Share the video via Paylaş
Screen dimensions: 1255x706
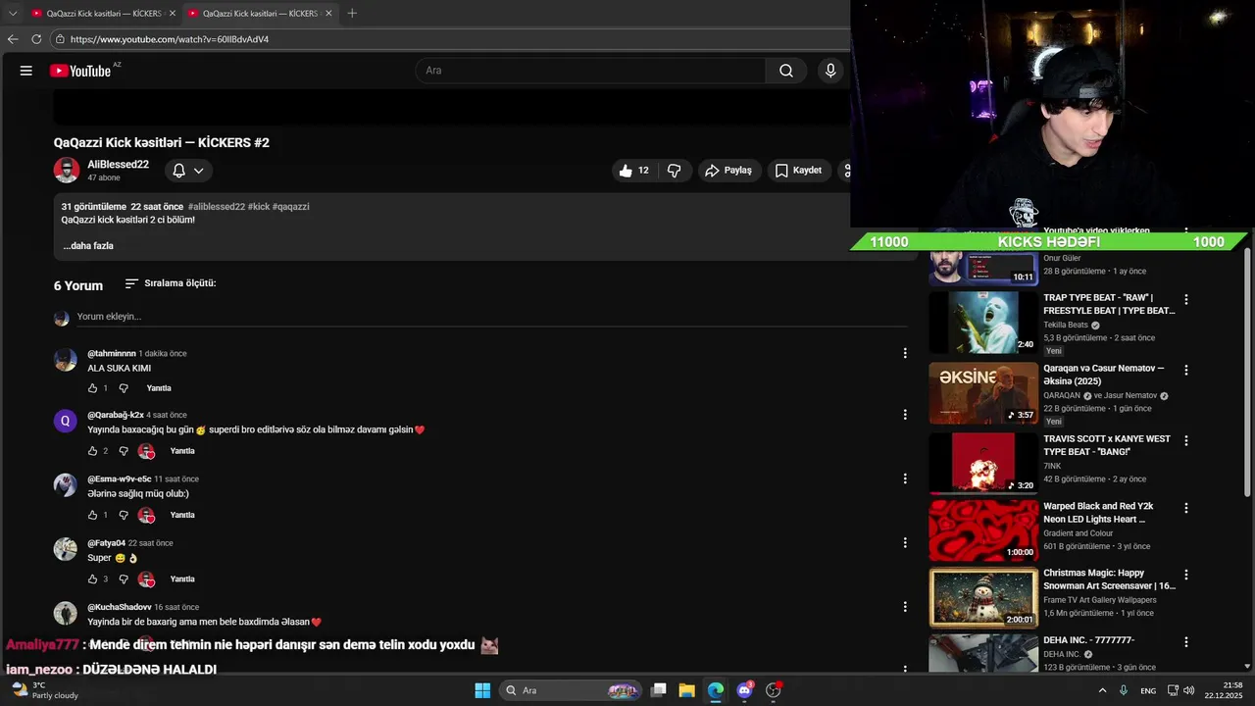728,171
